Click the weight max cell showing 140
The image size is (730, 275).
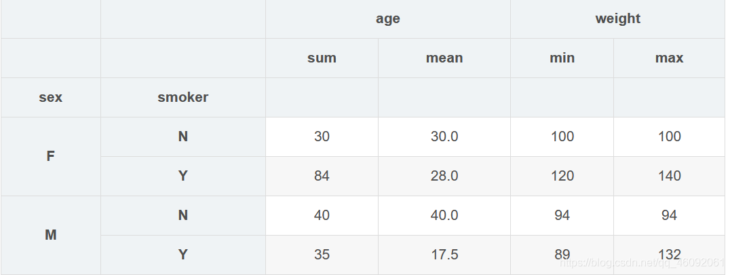[x=669, y=176]
